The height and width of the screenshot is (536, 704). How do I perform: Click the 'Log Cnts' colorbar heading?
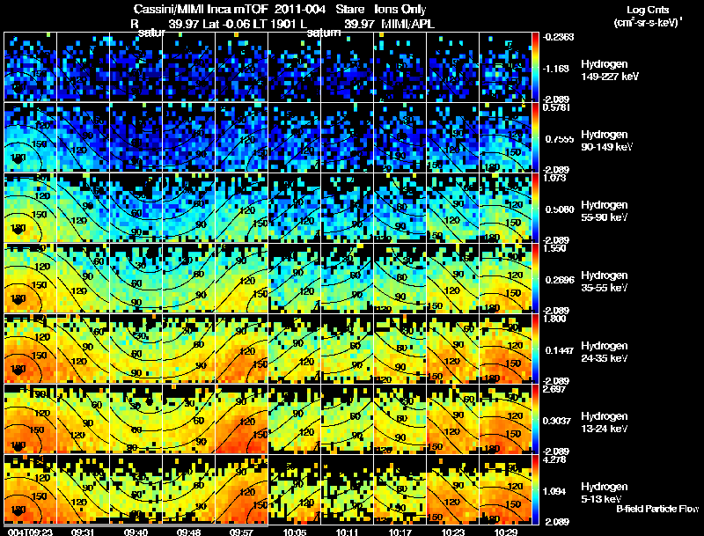[x=648, y=10]
